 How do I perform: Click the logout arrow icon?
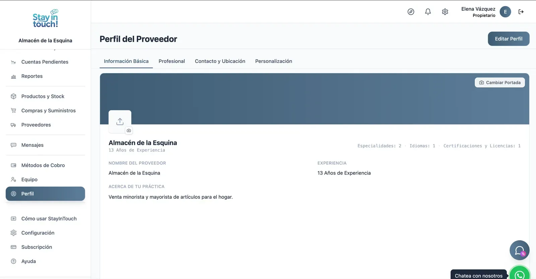(521, 12)
